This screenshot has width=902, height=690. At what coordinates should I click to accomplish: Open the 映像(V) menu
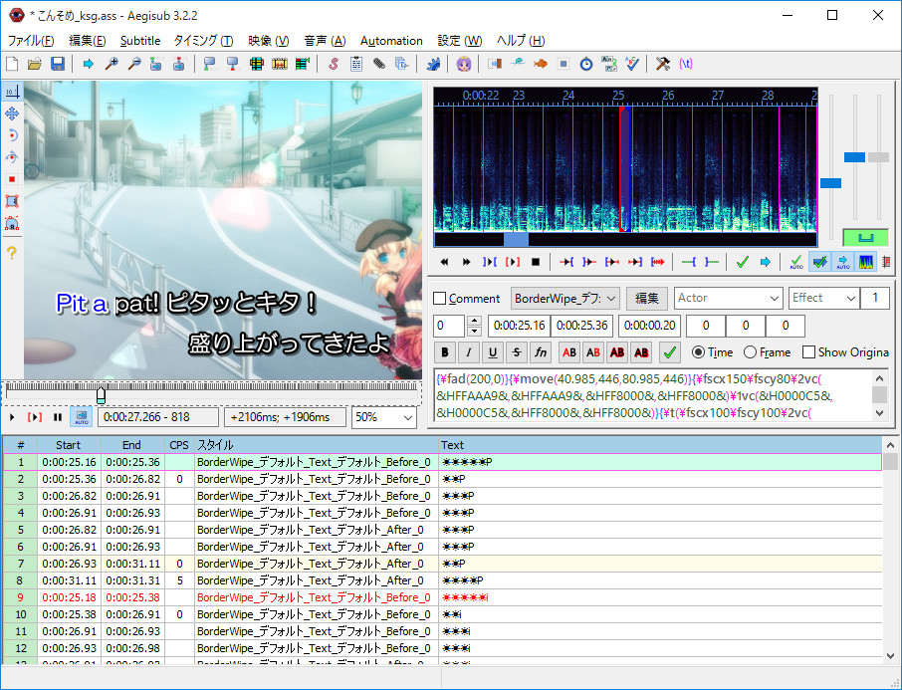tap(269, 41)
